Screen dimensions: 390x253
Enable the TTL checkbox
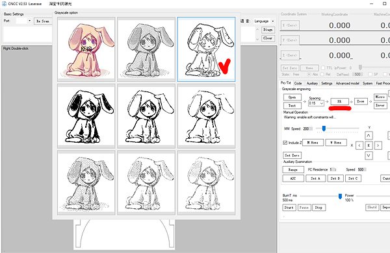[x=323, y=67]
